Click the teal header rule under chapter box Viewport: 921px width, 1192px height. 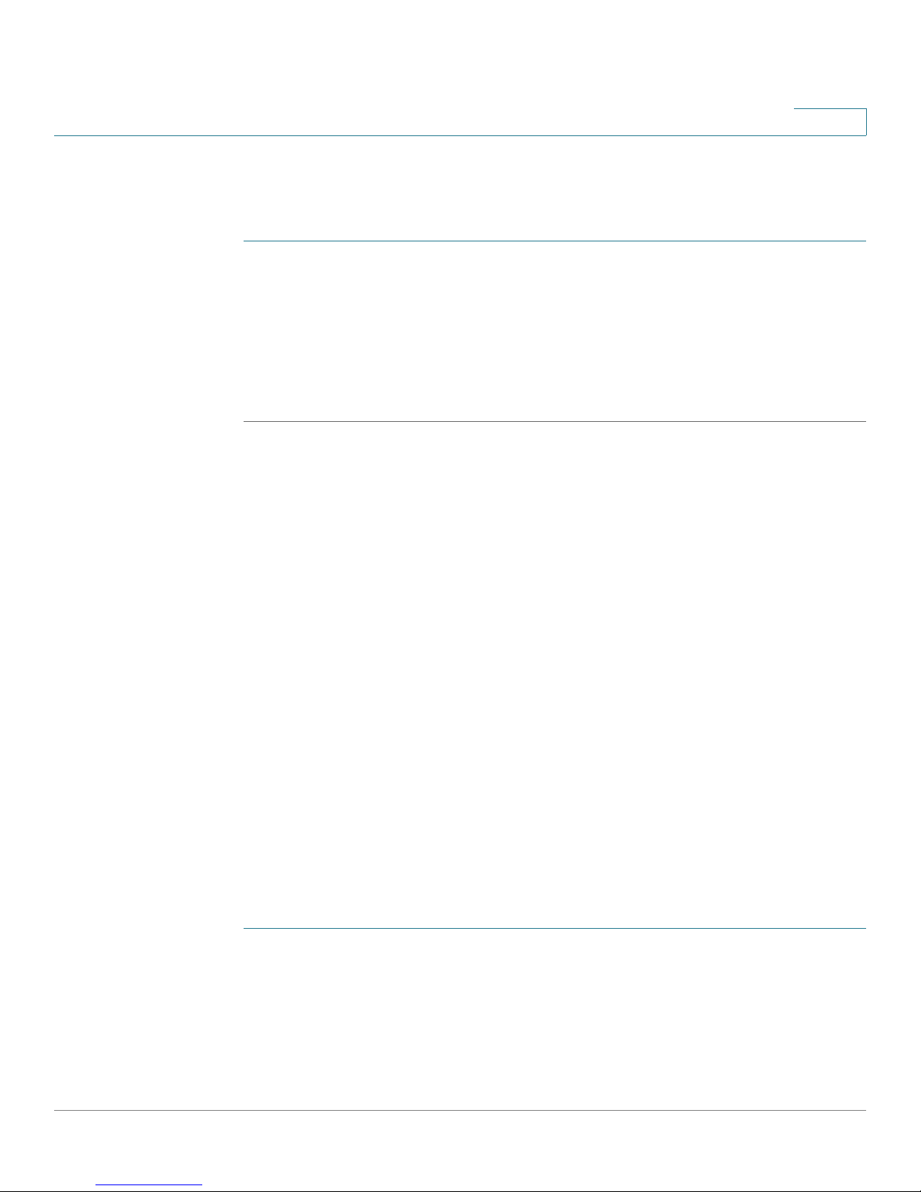pyautogui.click(x=460, y=135)
